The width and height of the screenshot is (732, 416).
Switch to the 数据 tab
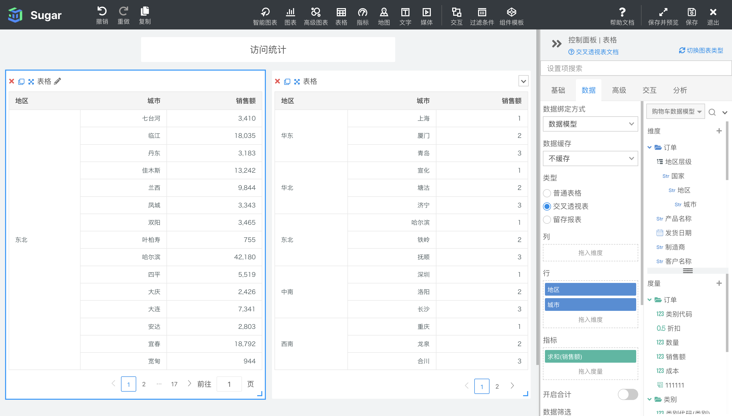[588, 90]
